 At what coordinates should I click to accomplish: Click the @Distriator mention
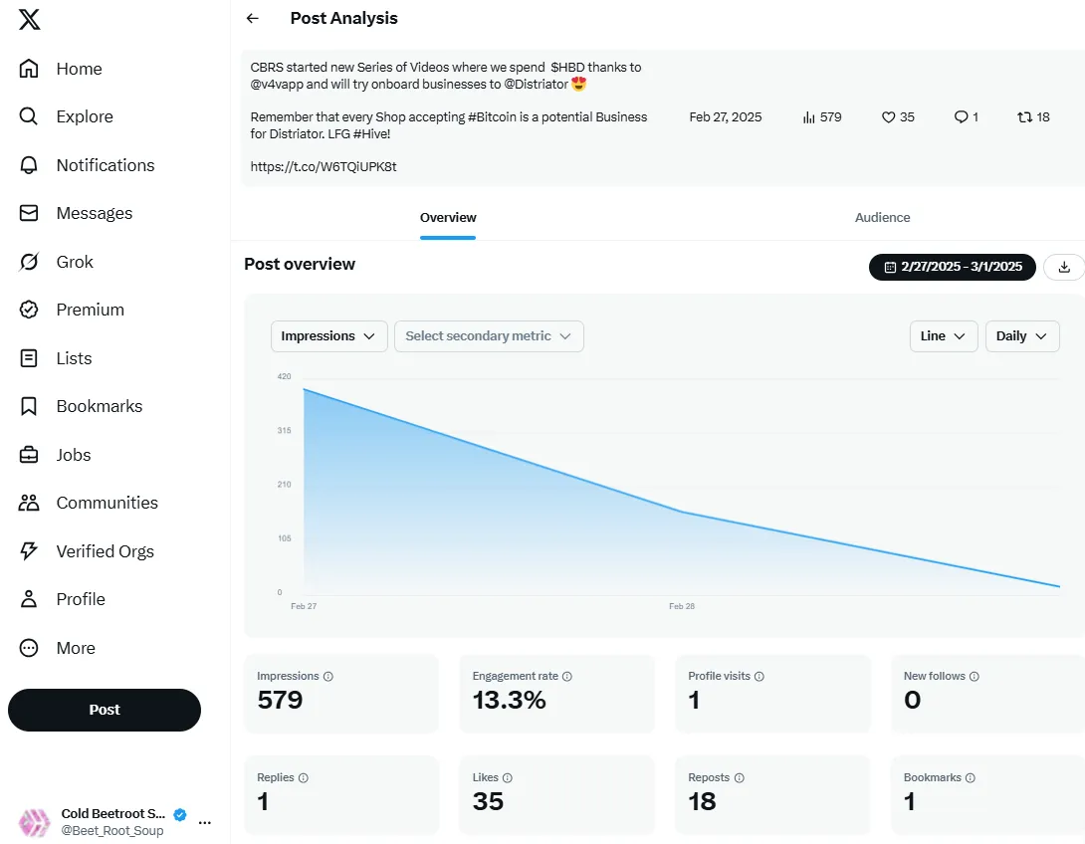537,85
